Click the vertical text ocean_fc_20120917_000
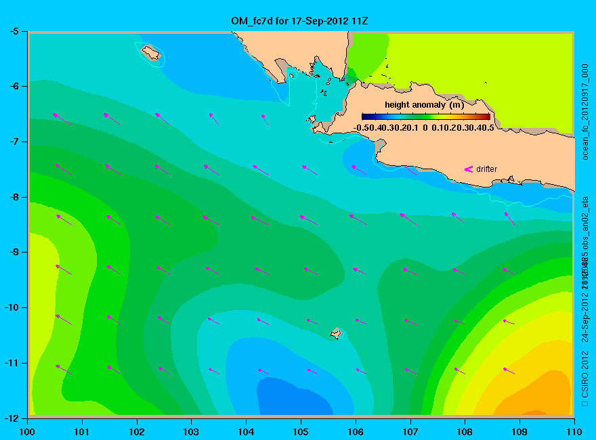The width and height of the screenshot is (596, 440). coord(585,112)
